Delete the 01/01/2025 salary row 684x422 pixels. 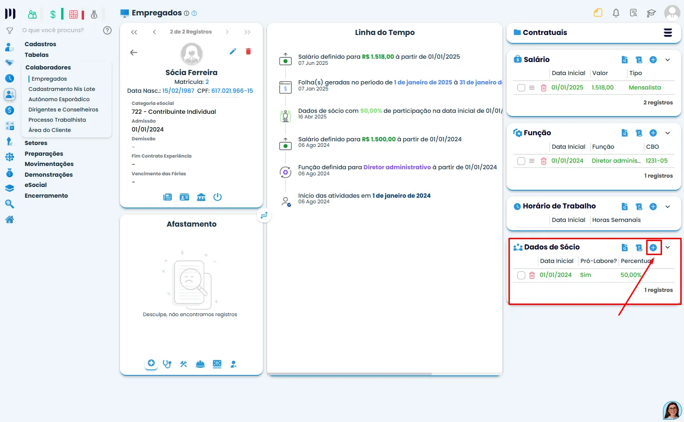[543, 88]
